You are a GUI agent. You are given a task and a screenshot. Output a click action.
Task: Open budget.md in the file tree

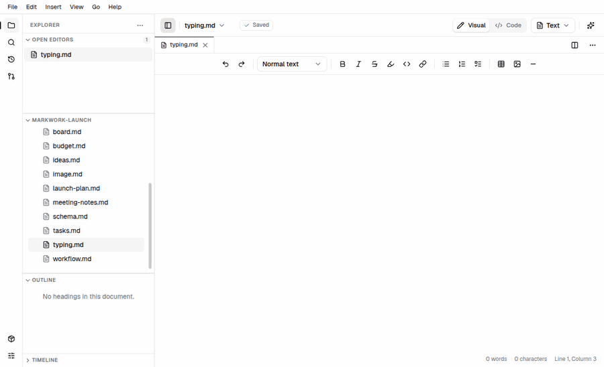tap(86, 146)
